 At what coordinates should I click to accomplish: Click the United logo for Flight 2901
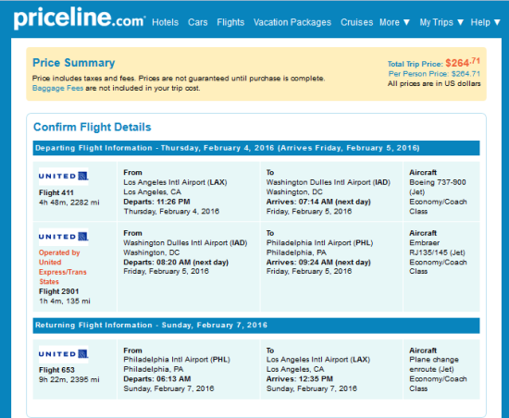tap(63, 237)
